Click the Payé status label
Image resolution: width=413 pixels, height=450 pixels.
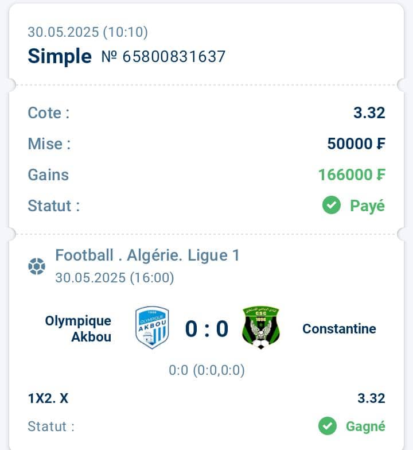[367, 205]
